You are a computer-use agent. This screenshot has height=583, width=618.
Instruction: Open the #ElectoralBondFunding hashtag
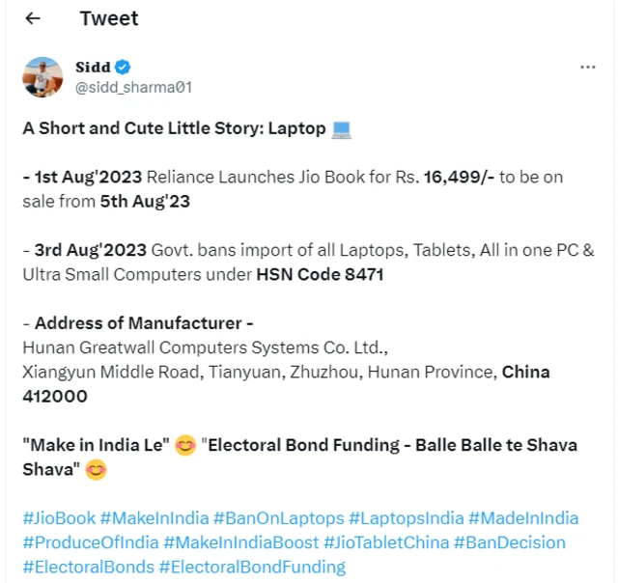252,567
